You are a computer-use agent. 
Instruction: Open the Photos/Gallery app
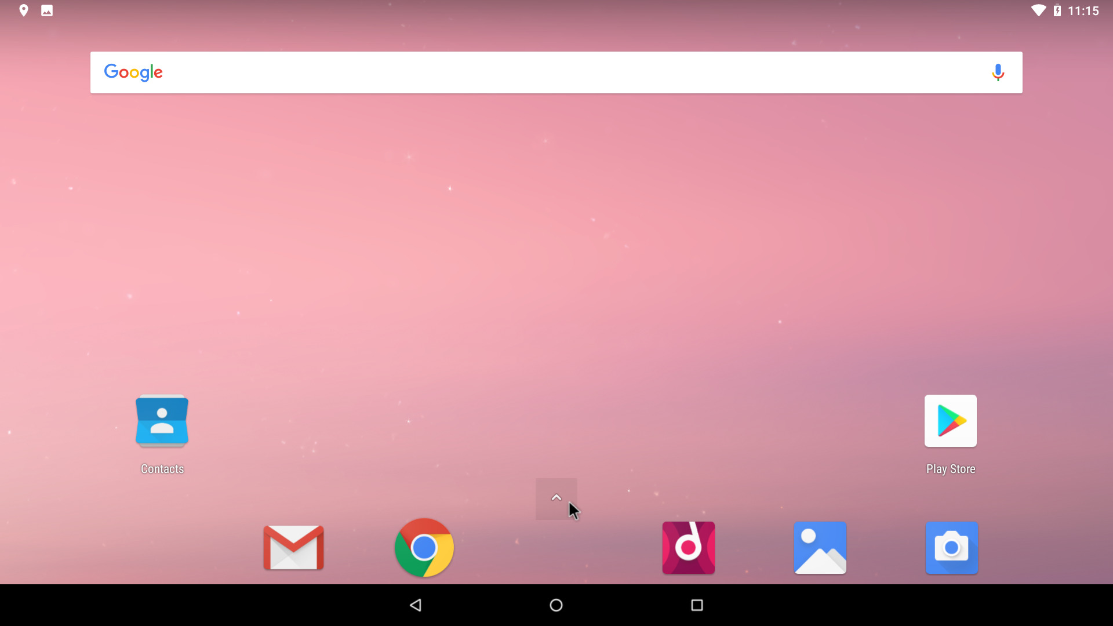click(x=820, y=547)
